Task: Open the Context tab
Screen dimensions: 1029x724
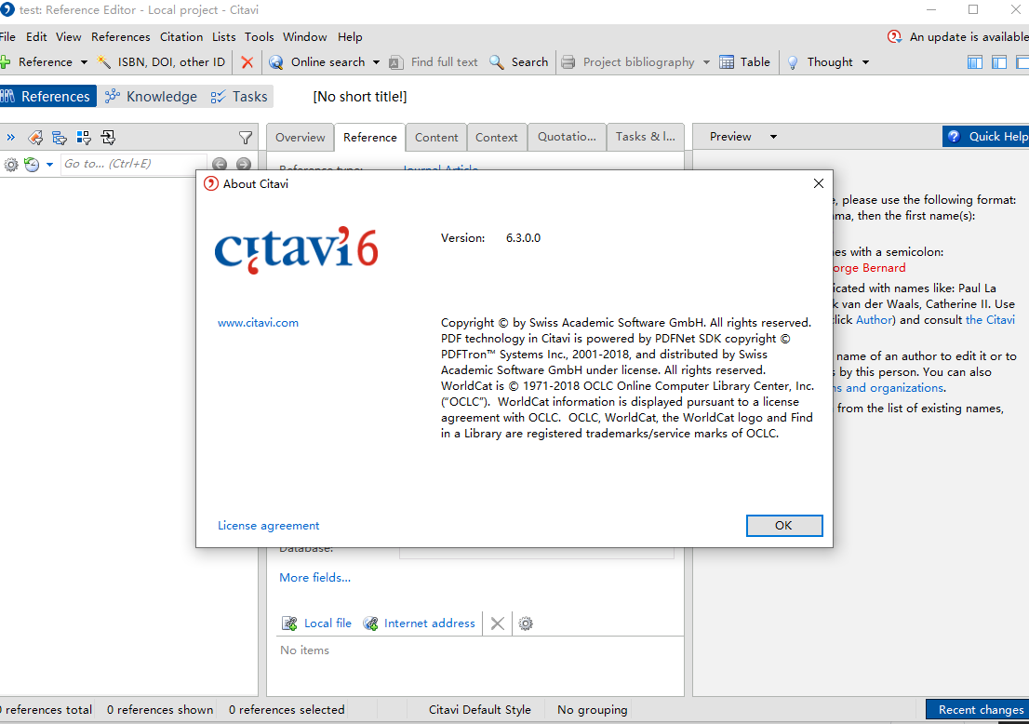Action: pyautogui.click(x=497, y=137)
